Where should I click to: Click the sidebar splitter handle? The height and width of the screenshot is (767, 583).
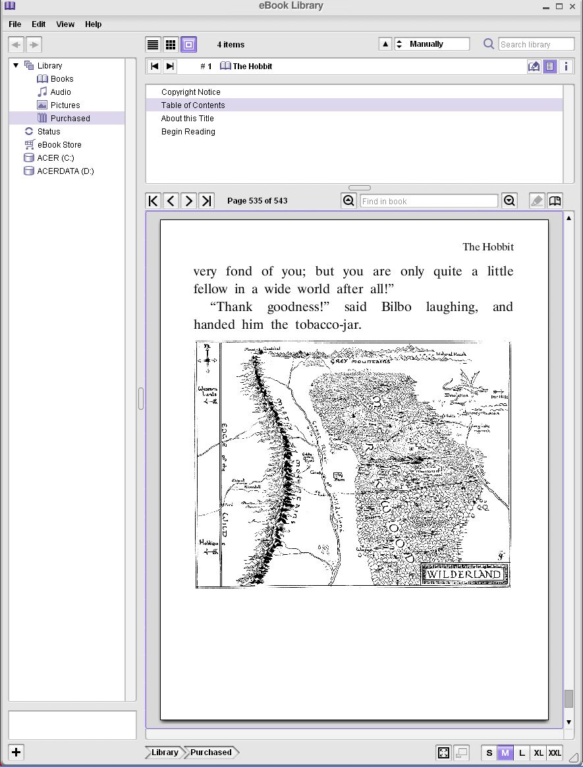141,398
